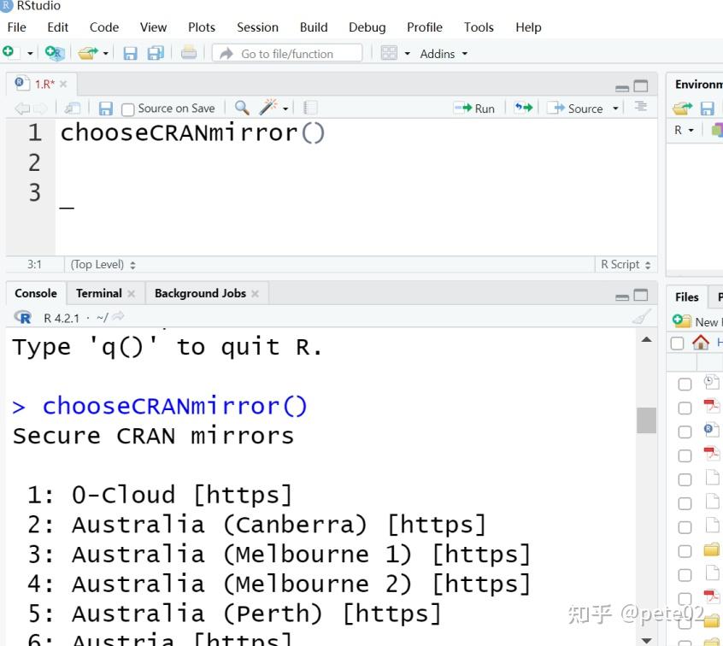This screenshot has width=723, height=646.
Task: Save workspace icon in Environment pane
Action: (x=707, y=109)
